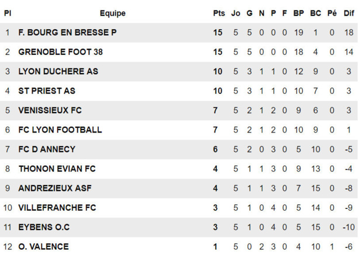The height and width of the screenshot is (258, 359).
Task: Select GRENOBLE FOOT 38 team row
Action: (x=60, y=52)
